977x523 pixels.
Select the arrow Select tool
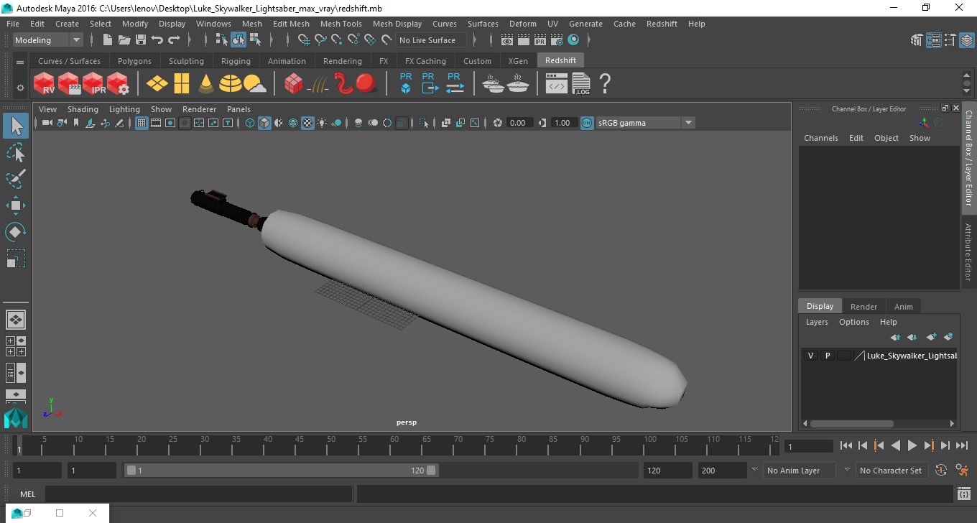[x=16, y=126]
